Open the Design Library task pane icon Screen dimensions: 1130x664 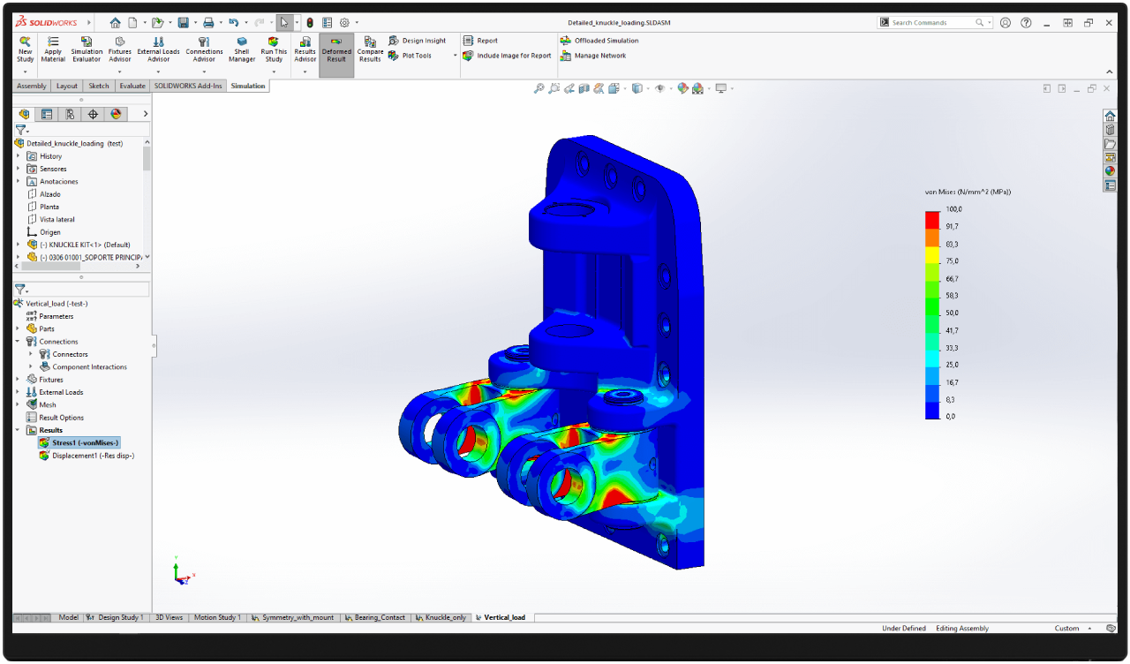tap(1110, 130)
